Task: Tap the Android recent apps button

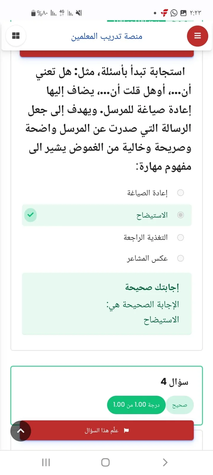Action: click(x=46, y=462)
